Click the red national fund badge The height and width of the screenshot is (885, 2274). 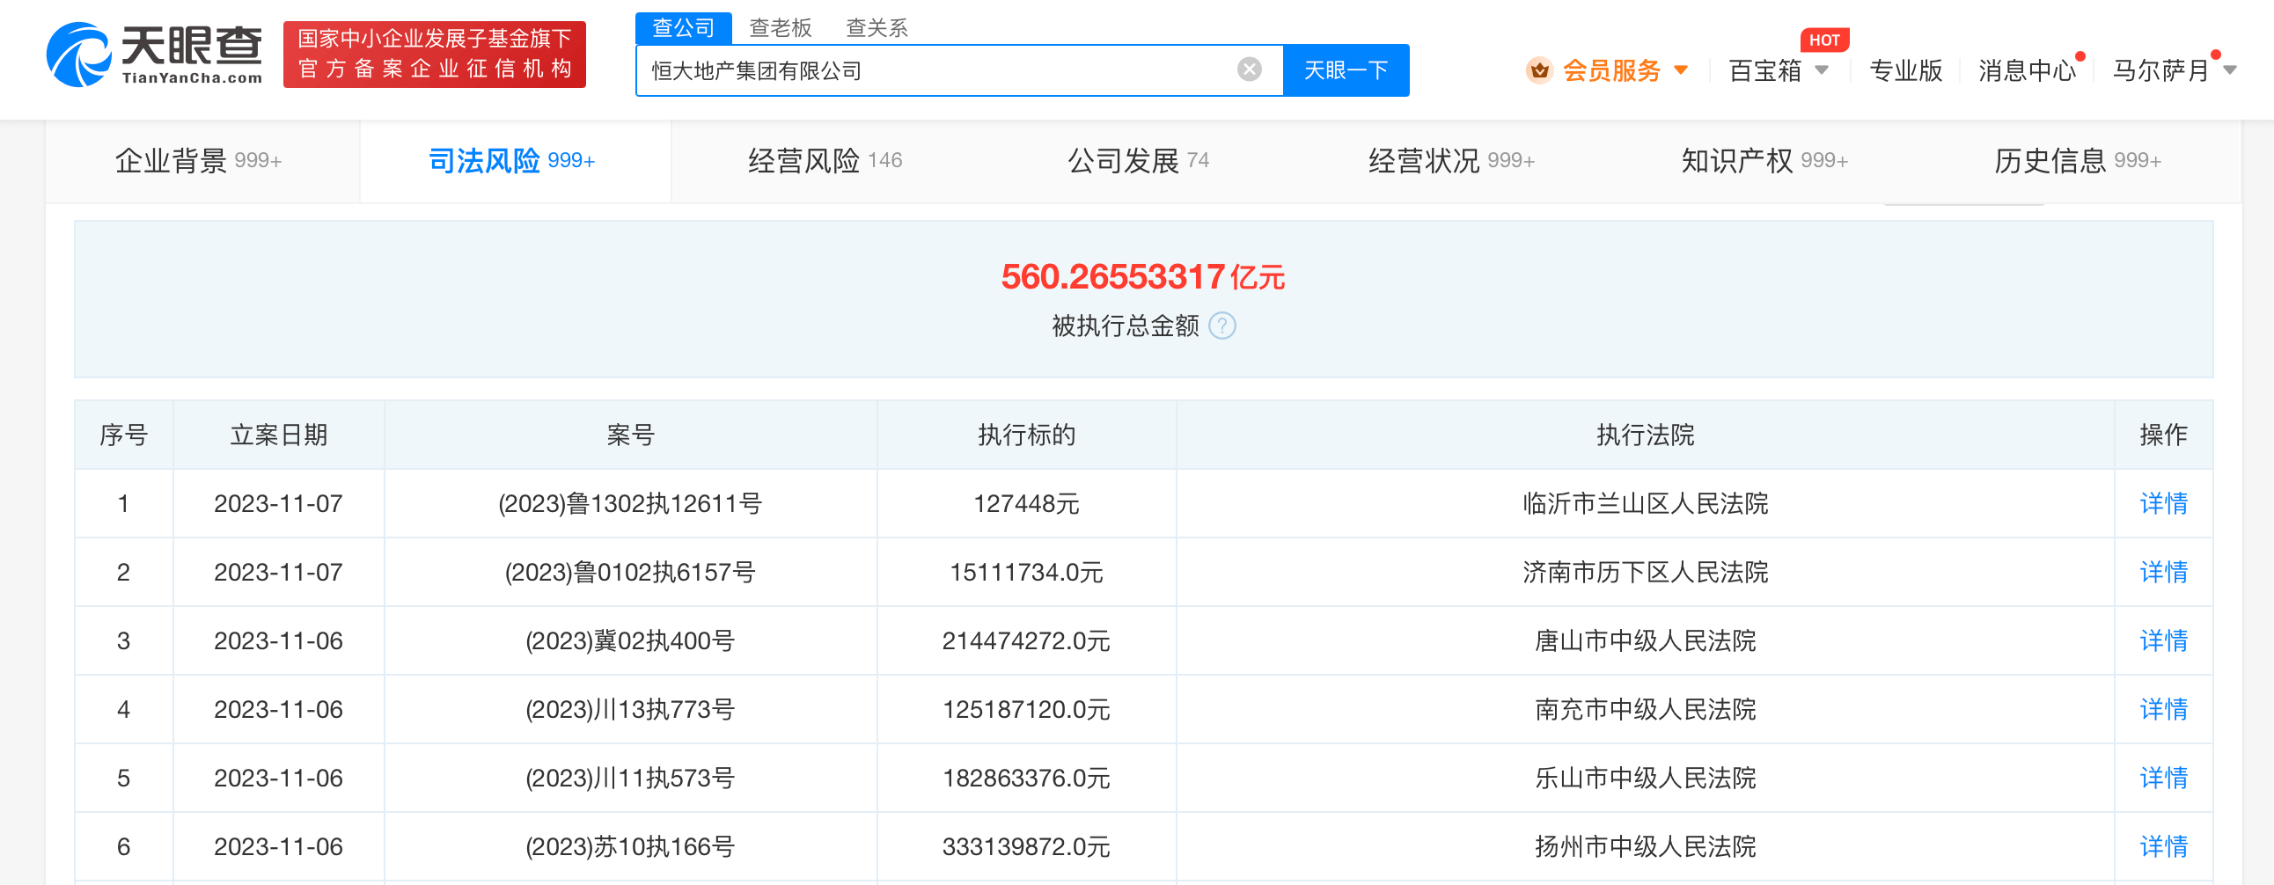(x=435, y=55)
